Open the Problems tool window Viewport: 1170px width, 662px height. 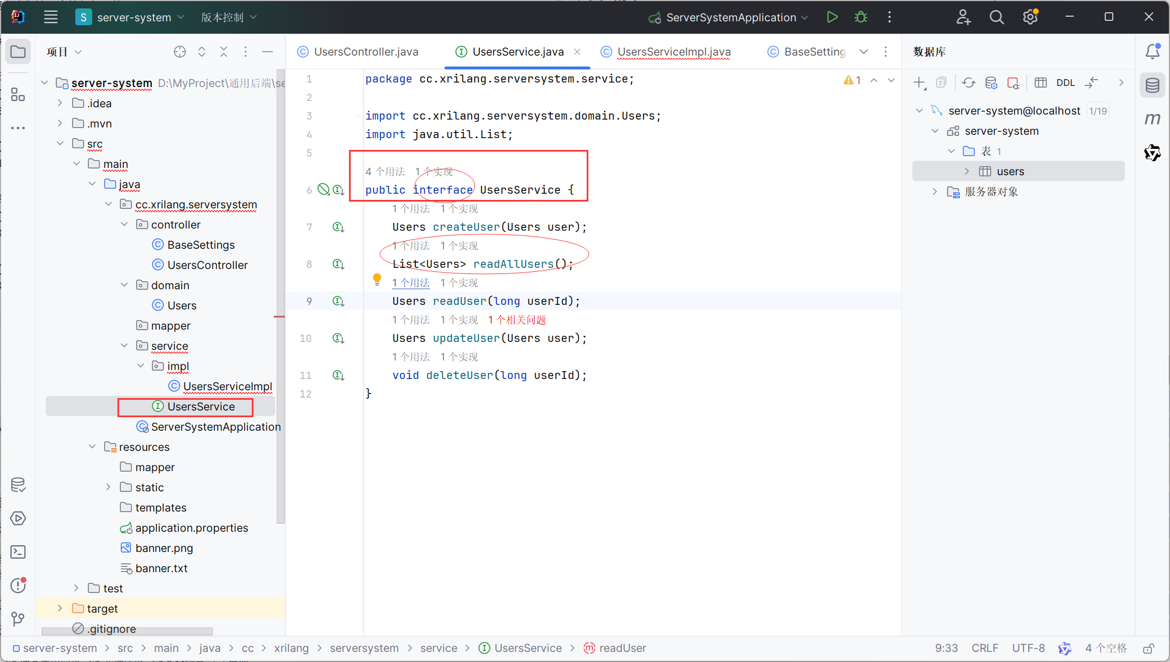pos(18,586)
